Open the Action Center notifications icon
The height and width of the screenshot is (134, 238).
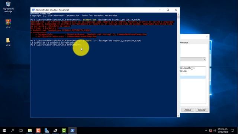232,131
